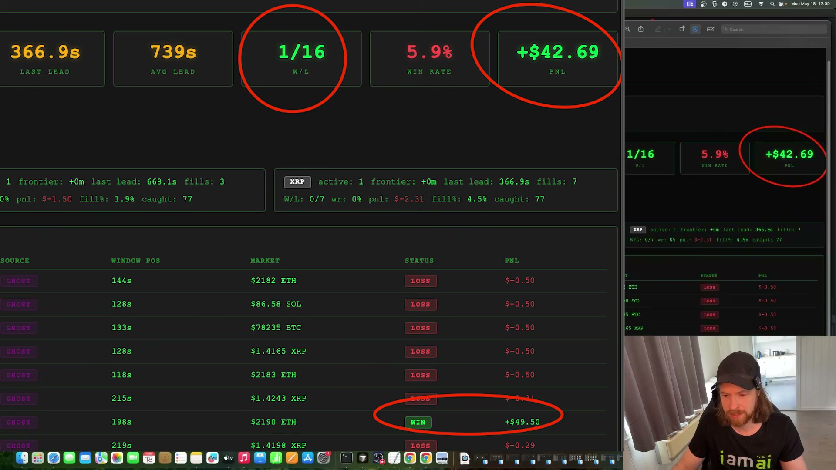
Task: Click the WINDOW POS column header
Action: pos(135,261)
